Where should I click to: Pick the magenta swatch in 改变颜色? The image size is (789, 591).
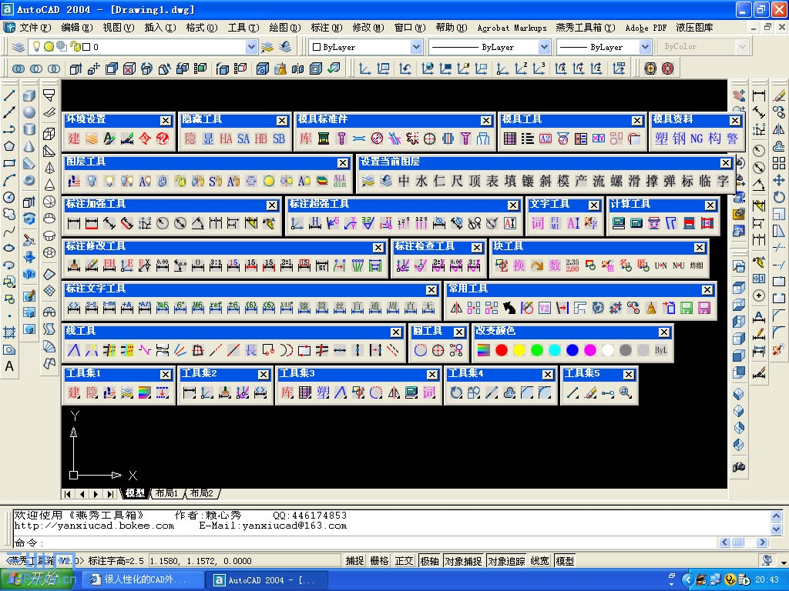589,350
